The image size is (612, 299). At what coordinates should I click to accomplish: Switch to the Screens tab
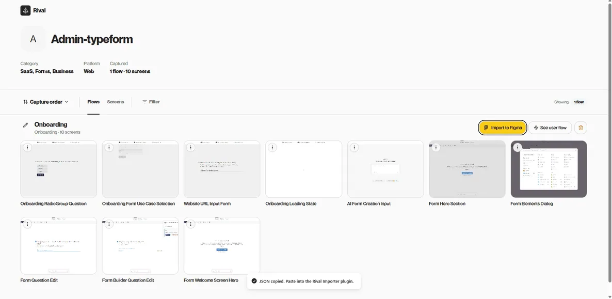click(x=116, y=102)
